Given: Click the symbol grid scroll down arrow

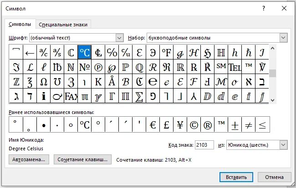Looking at the screenshot, I should (x=272, y=100).
